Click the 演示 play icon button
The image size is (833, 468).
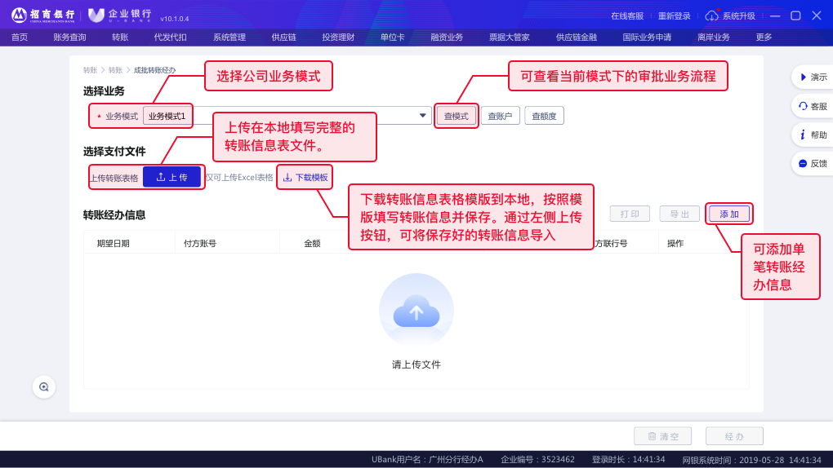tap(813, 77)
